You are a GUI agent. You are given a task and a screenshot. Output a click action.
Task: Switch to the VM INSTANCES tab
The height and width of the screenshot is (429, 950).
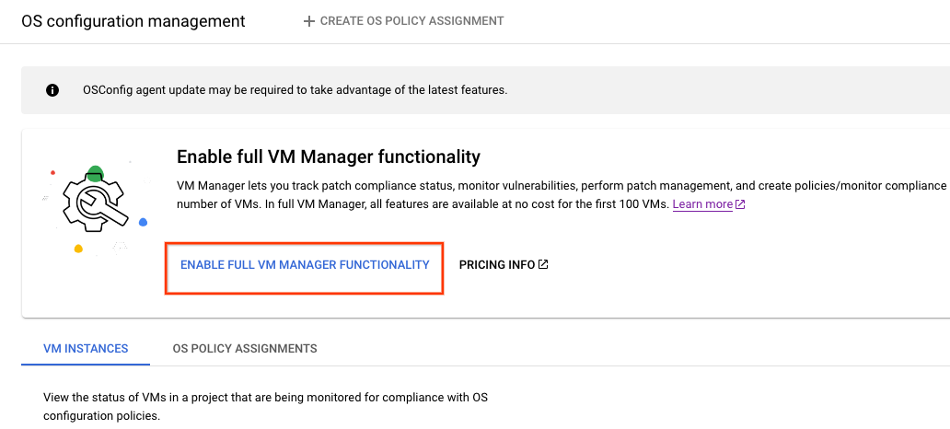[x=86, y=349]
